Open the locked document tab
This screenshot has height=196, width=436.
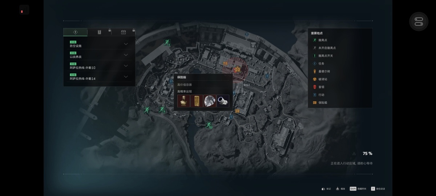(99, 32)
